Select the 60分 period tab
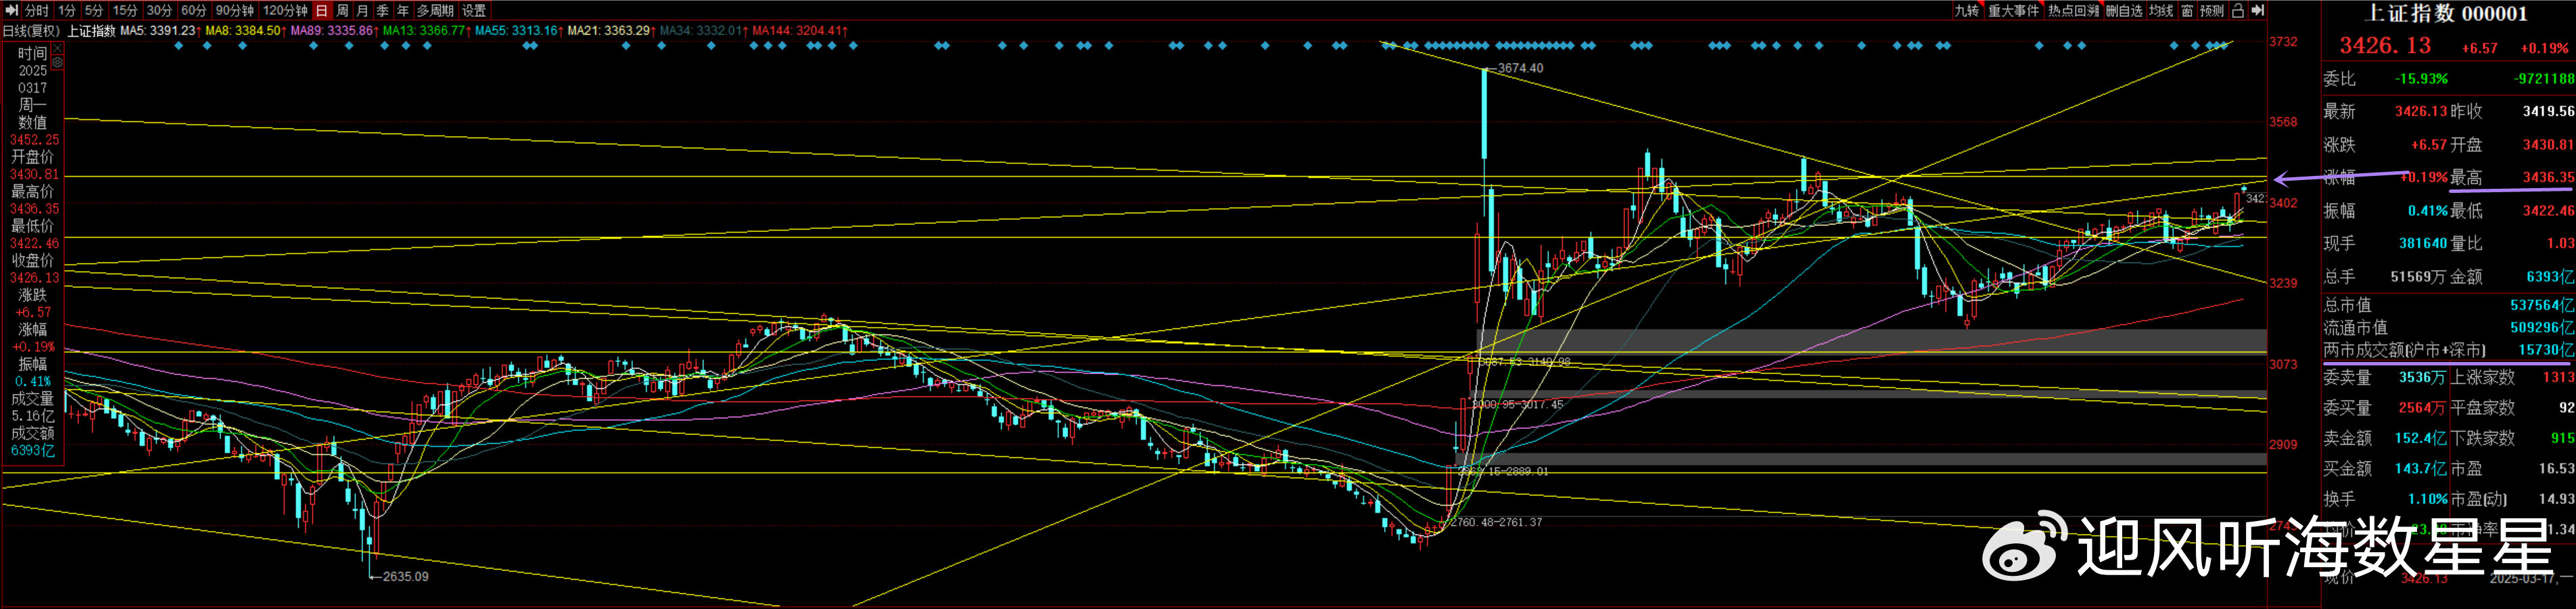Screen dimensions: 2576x609 coord(194,10)
